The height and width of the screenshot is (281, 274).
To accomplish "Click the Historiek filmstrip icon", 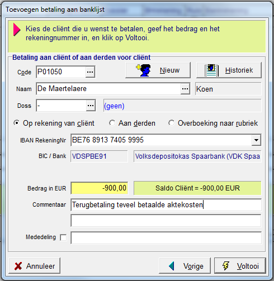I will pyautogui.click(x=211, y=70).
